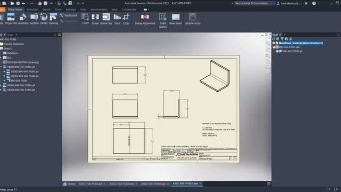This screenshot has height=192, width=341.
Task: Select the Break Out tool
Action: point(106,19)
